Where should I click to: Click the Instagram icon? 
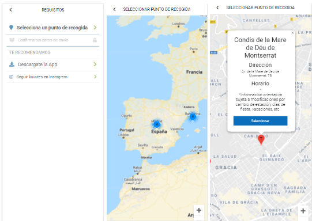11,77
